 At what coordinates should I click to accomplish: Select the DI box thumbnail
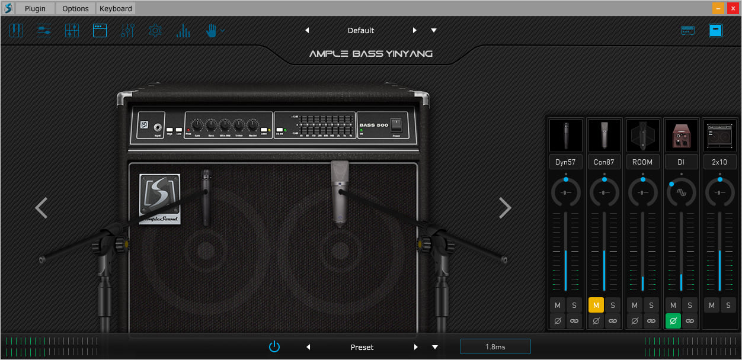[x=681, y=136]
